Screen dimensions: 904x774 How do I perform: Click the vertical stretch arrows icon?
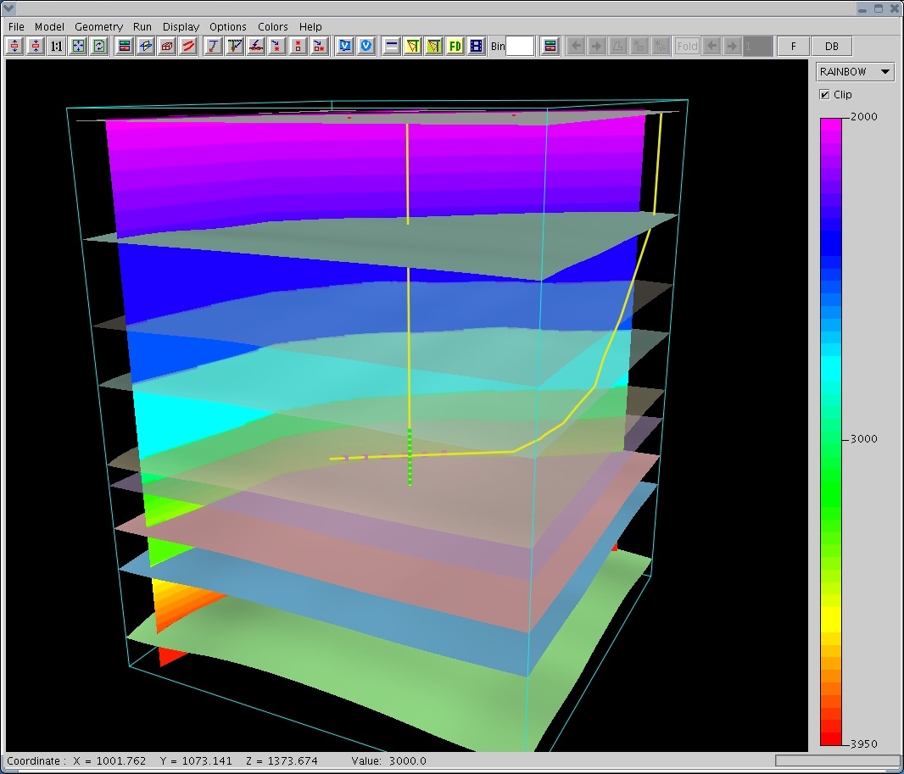click(x=14, y=47)
